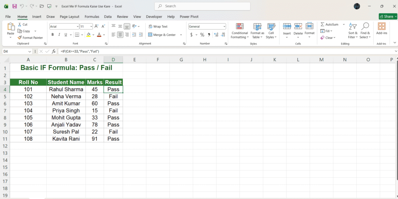Toggle Bold formatting
398x199 pixels.
click(52, 34)
